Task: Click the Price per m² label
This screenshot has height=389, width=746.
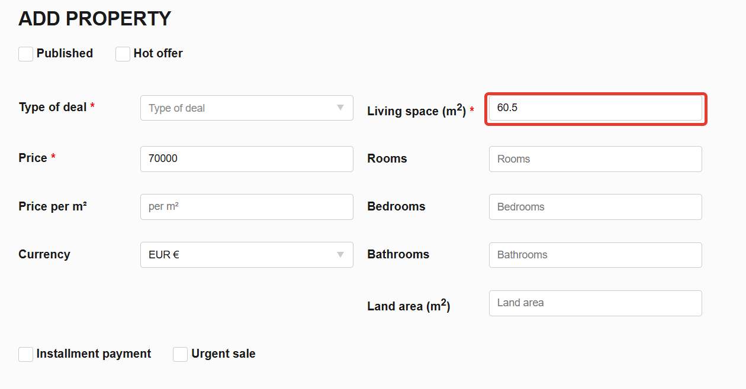Action: point(53,206)
